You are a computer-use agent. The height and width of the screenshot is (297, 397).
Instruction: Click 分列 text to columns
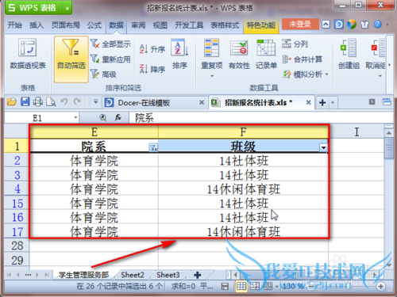295,44
